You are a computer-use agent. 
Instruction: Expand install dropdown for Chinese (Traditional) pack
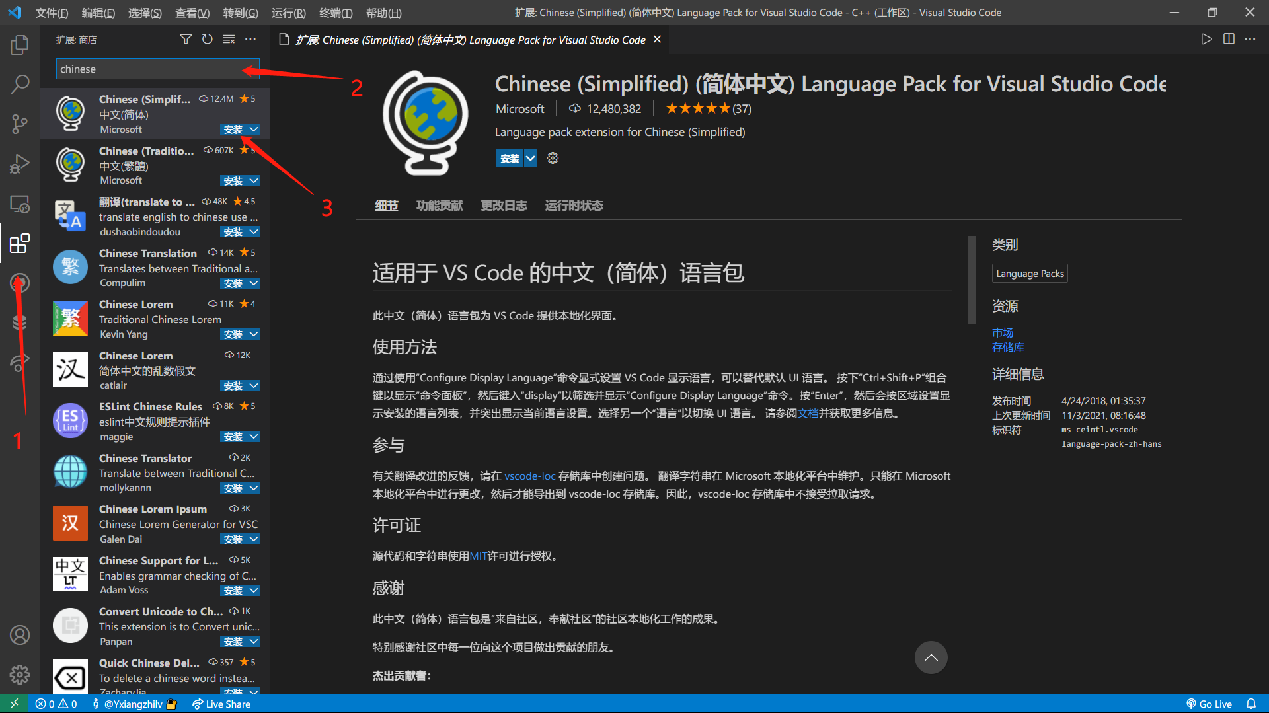(254, 181)
